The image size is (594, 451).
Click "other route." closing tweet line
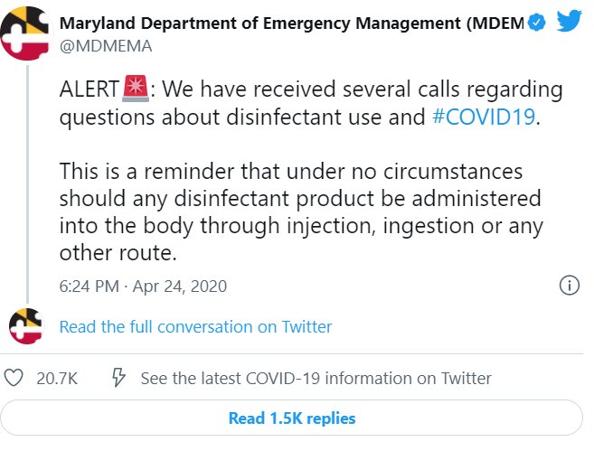pyautogui.click(x=118, y=252)
